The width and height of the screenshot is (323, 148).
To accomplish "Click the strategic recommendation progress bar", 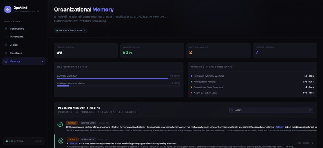I will pos(119,86).
